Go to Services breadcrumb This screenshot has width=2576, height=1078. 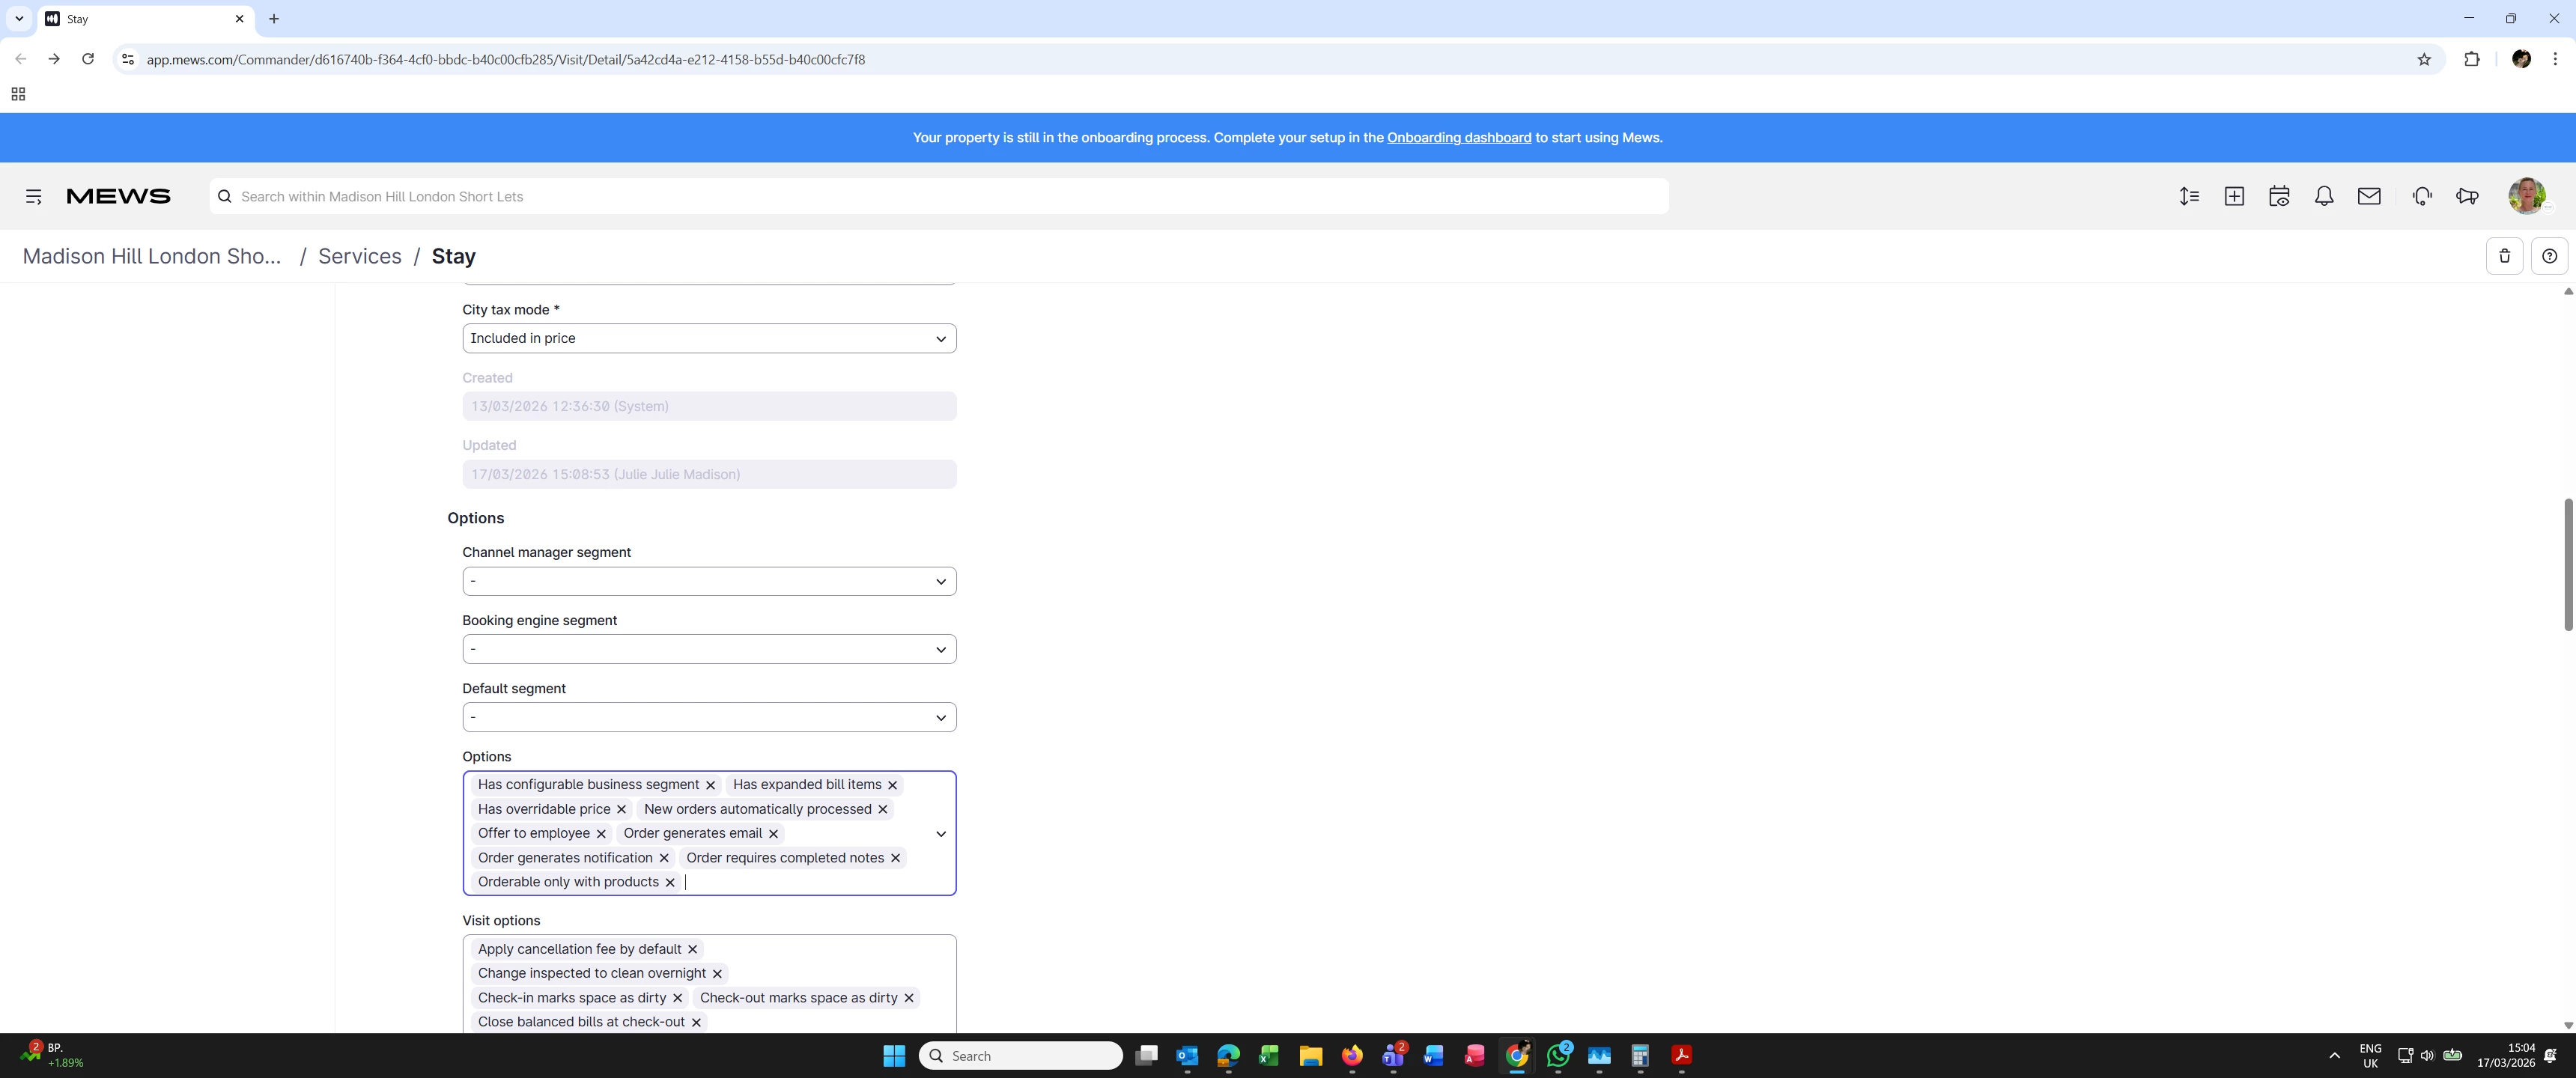point(359,256)
